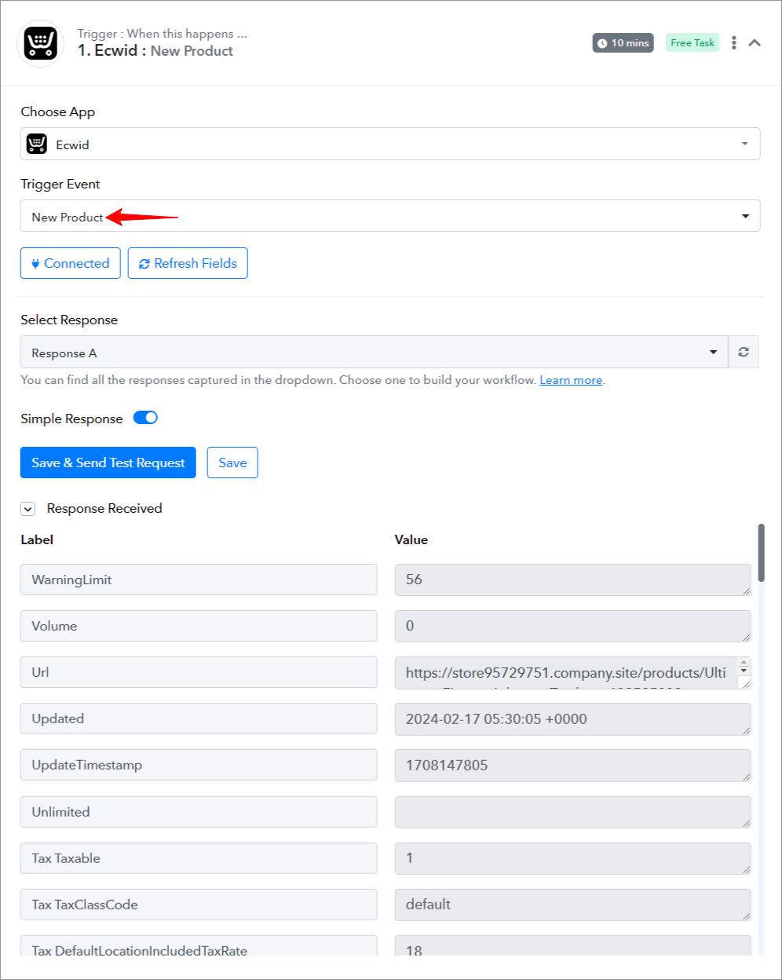Click the 10 mins clock badge
The width and height of the screenshot is (782, 980).
(623, 43)
